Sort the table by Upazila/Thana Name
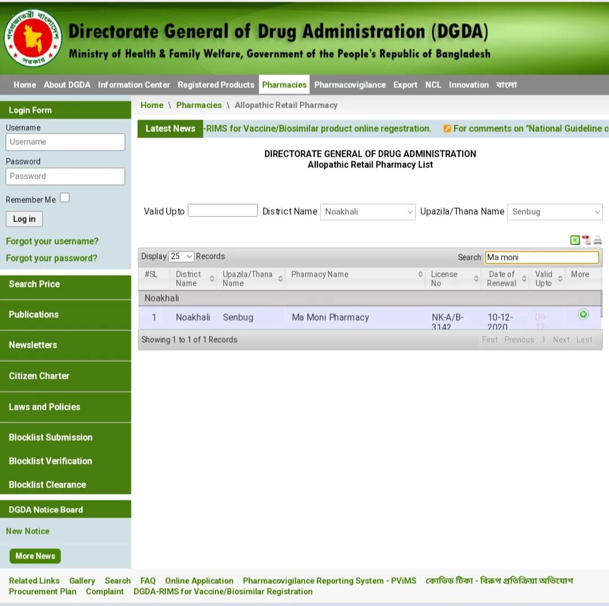Viewport: 609px width, 606px height. point(280,278)
